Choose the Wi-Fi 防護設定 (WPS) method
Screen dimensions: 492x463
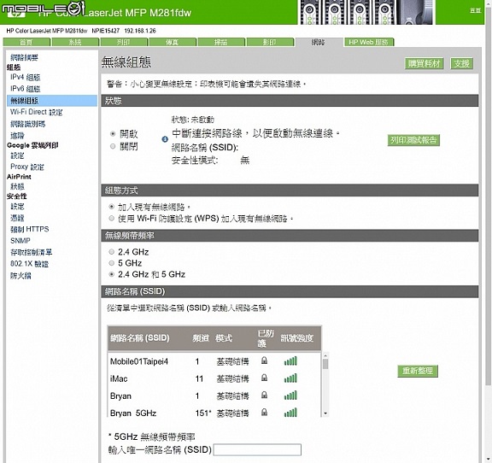(111, 218)
